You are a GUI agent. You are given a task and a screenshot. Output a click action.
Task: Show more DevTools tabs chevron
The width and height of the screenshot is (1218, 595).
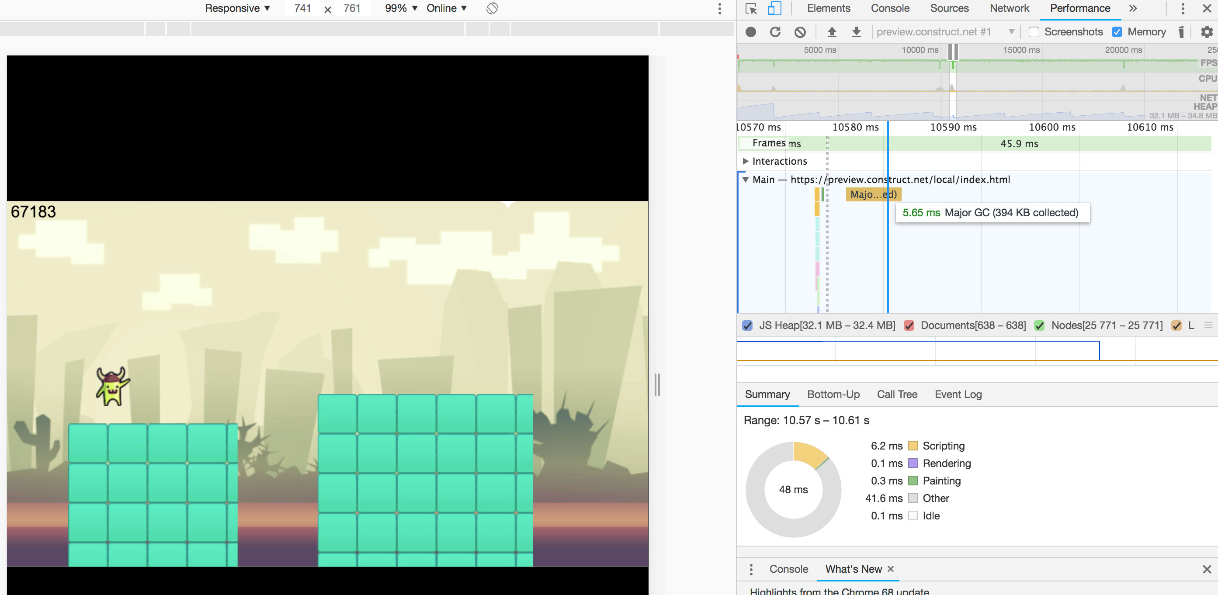tap(1133, 8)
